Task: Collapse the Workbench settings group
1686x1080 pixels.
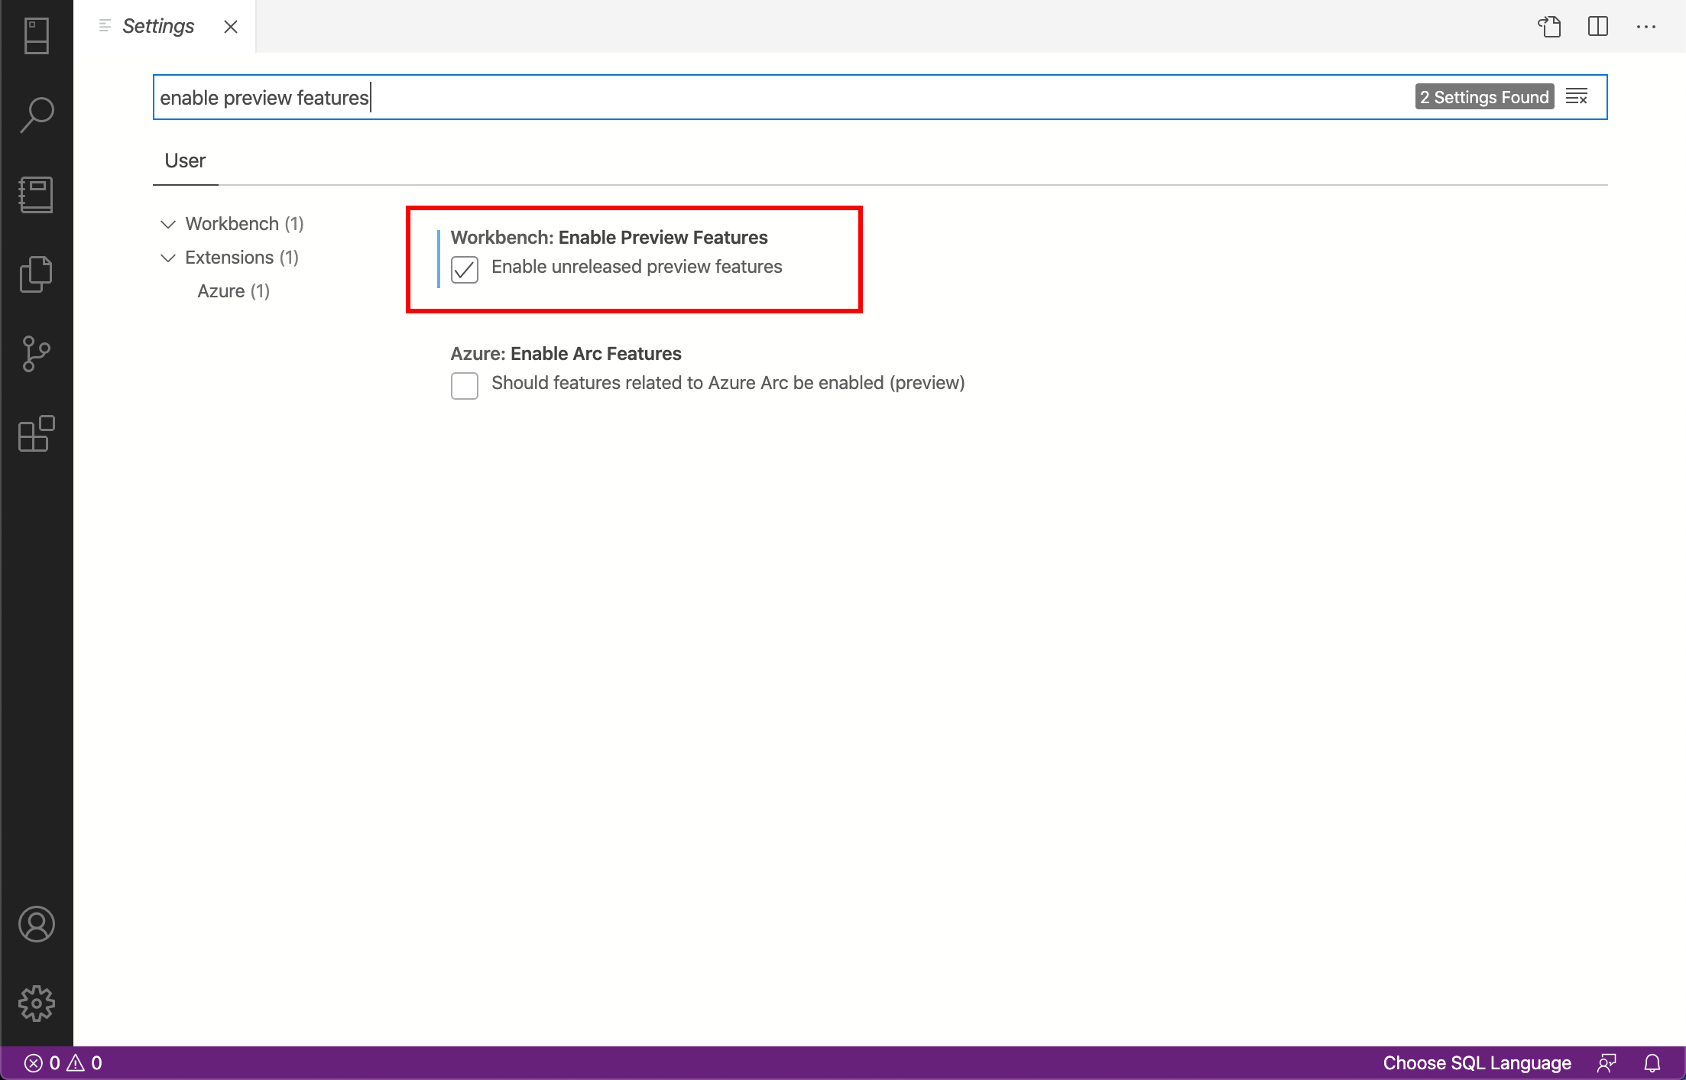Action: click(x=168, y=224)
